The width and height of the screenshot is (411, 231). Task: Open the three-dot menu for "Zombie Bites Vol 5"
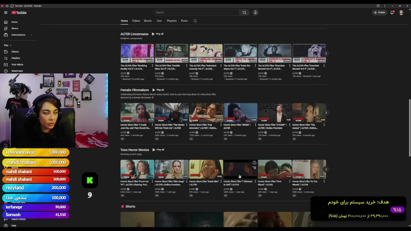coord(187,65)
